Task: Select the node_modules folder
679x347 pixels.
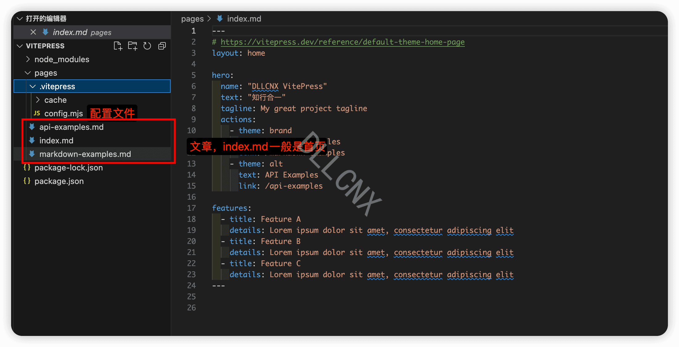Action: click(x=62, y=59)
